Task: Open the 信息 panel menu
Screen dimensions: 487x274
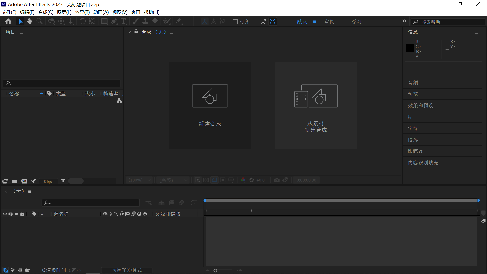Action: (476, 32)
